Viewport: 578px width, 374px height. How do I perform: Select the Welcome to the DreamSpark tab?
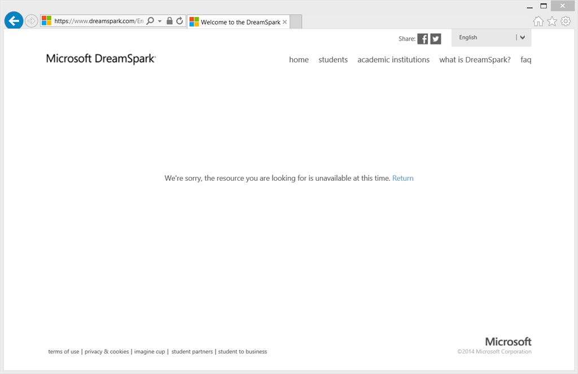click(238, 22)
